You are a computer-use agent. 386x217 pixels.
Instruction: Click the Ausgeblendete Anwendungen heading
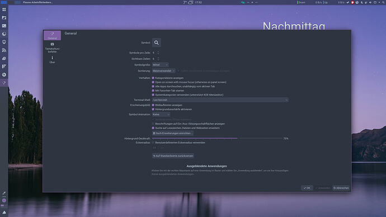(x=206, y=166)
